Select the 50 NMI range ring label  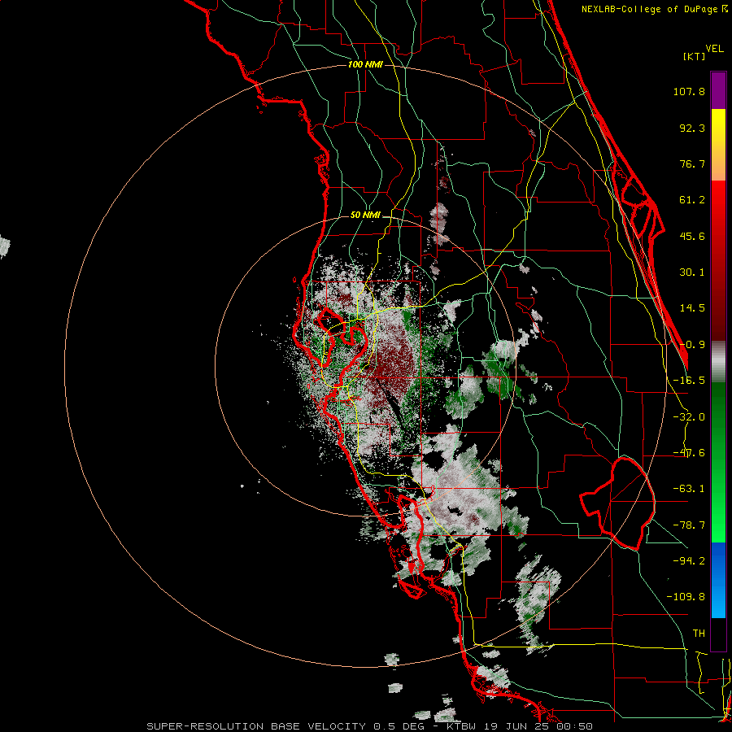coord(365,216)
